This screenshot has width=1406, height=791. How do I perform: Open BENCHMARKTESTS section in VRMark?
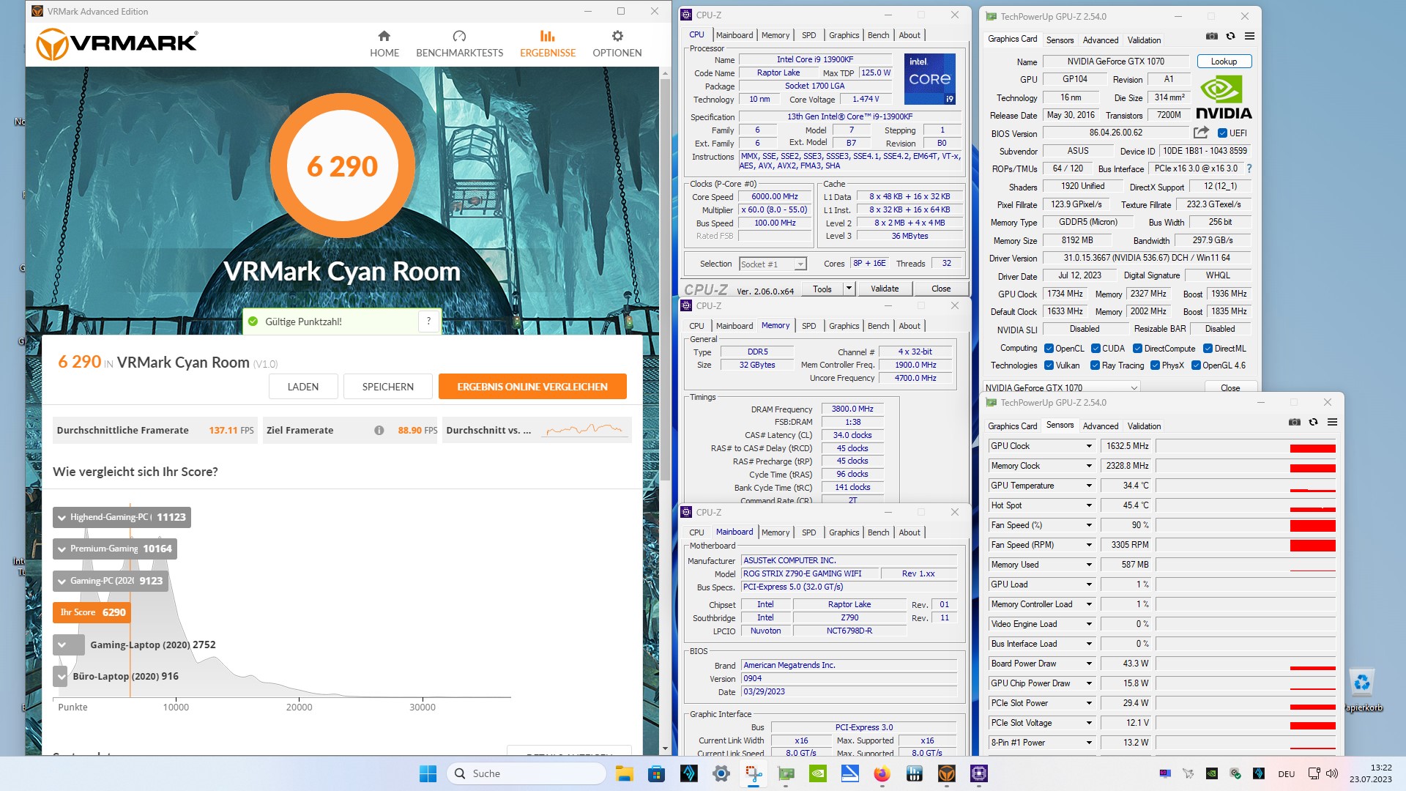(459, 44)
